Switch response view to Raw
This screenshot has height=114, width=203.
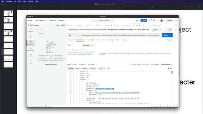(x=77, y=68)
